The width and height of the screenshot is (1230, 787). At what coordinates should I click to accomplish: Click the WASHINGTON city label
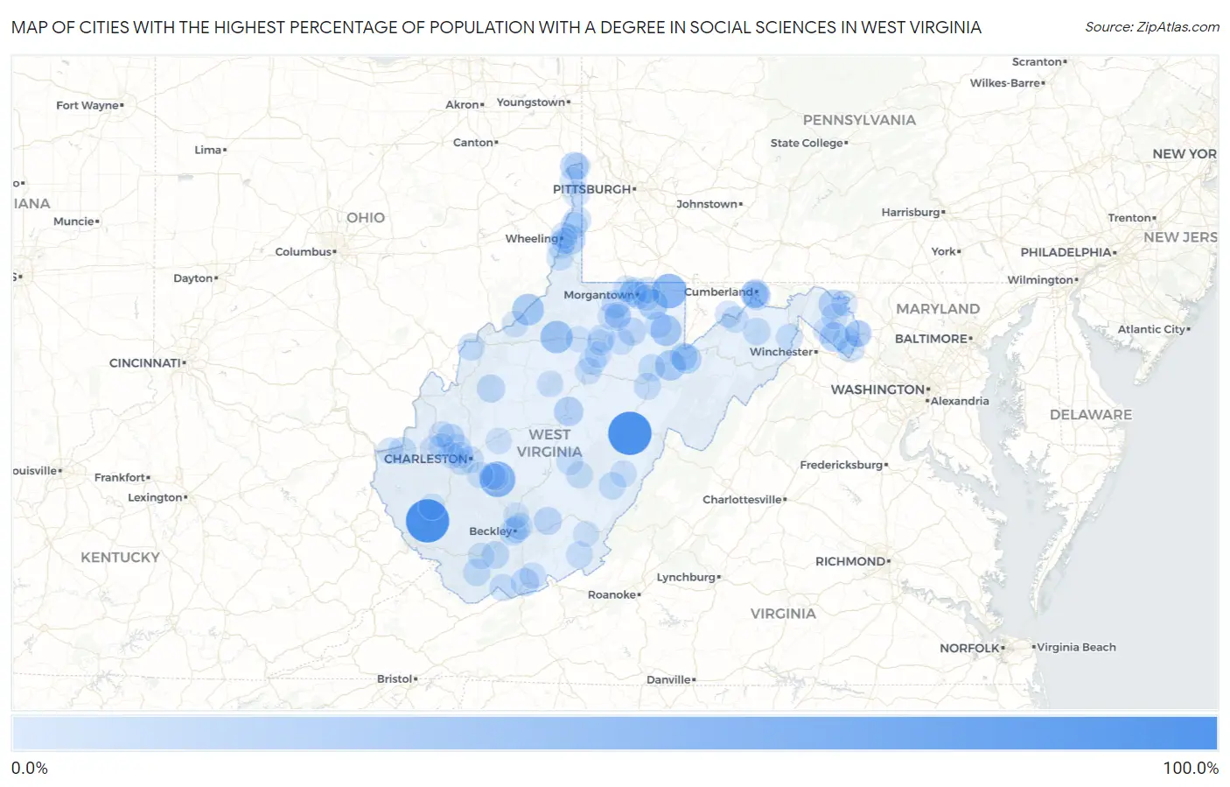pyautogui.click(x=877, y=390)
